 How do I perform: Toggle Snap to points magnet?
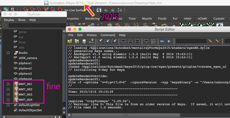(39, 10)
